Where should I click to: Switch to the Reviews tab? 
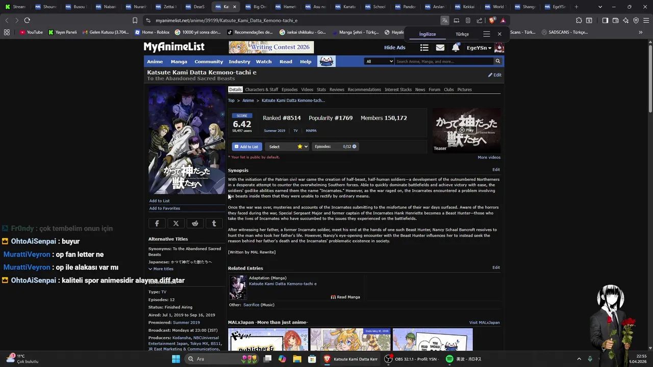tap(337, 90)
